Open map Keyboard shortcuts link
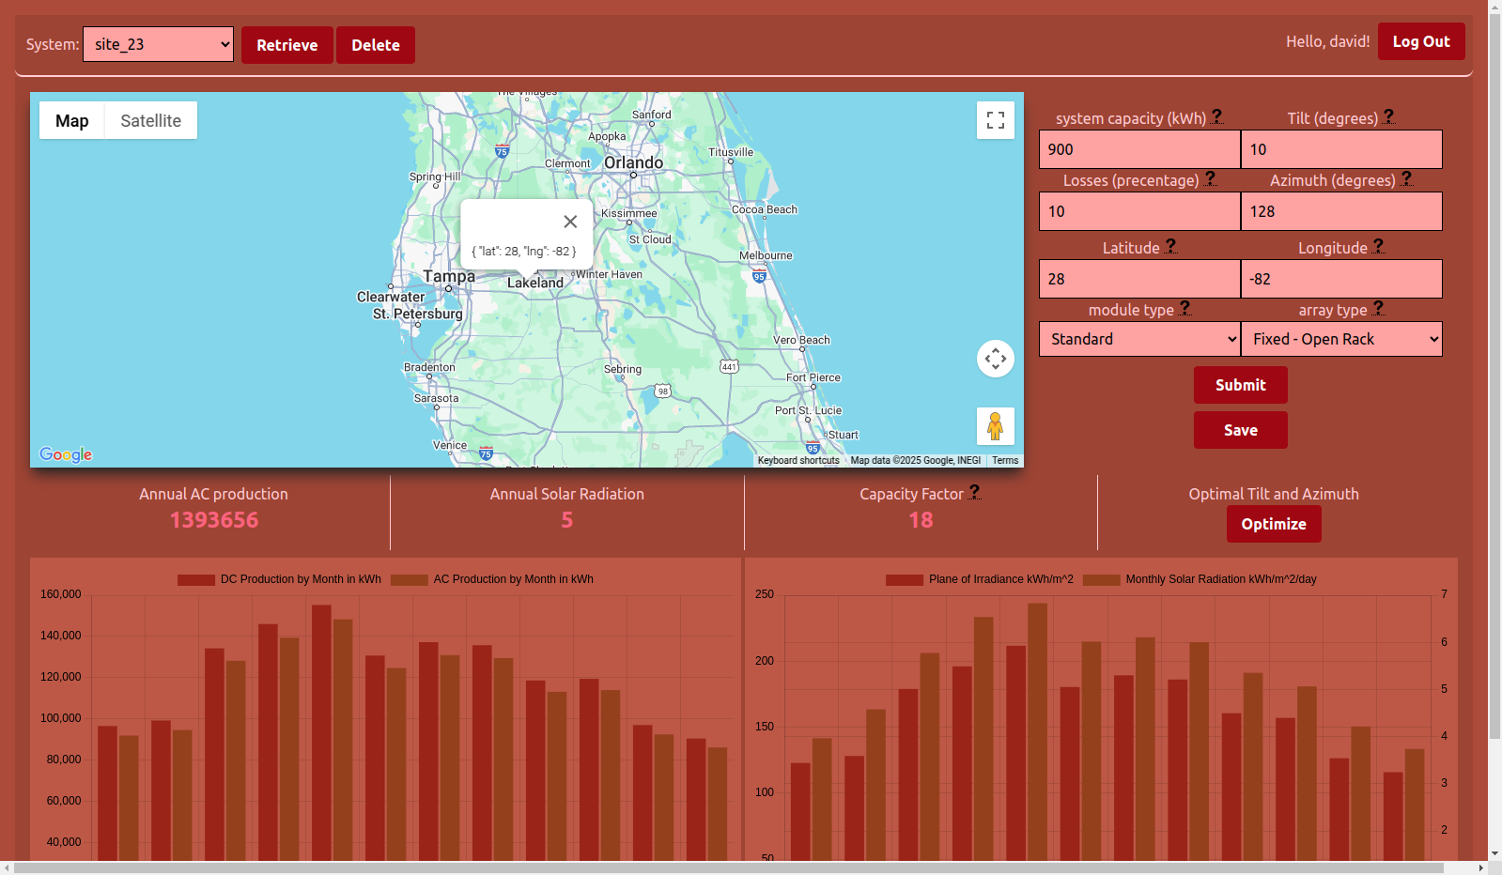 [x=798, y=460]
